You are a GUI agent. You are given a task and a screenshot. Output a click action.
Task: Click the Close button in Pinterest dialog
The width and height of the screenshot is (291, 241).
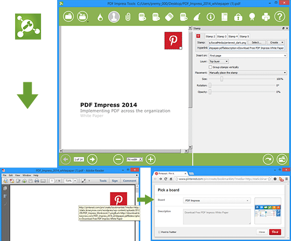(x=262, y=232)
